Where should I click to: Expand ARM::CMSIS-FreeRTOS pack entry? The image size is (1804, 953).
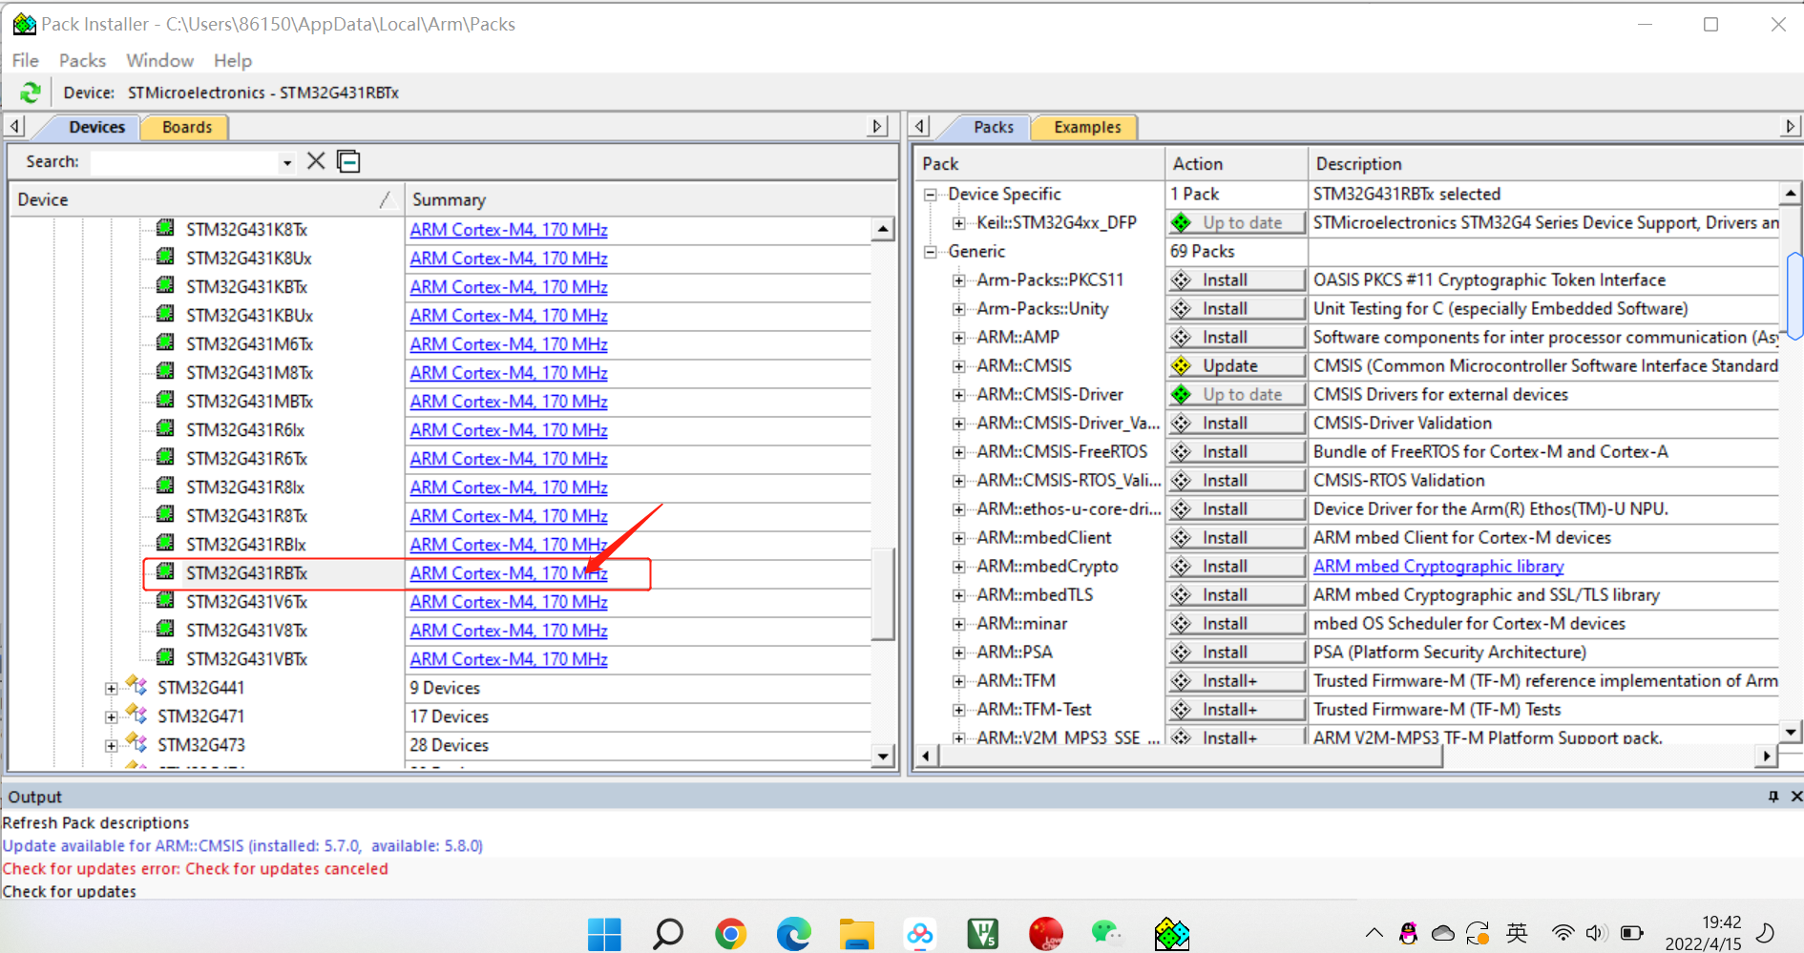click(958, 452)
